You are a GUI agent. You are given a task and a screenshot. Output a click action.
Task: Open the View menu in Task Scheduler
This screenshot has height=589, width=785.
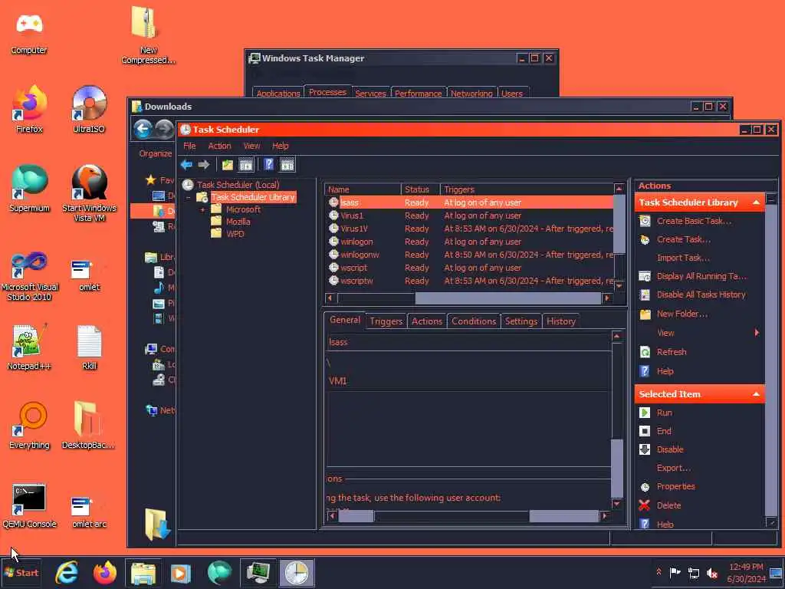coord(251,146)
